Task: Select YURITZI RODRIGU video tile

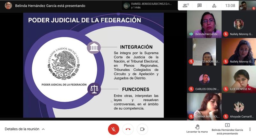Action: 204,52
